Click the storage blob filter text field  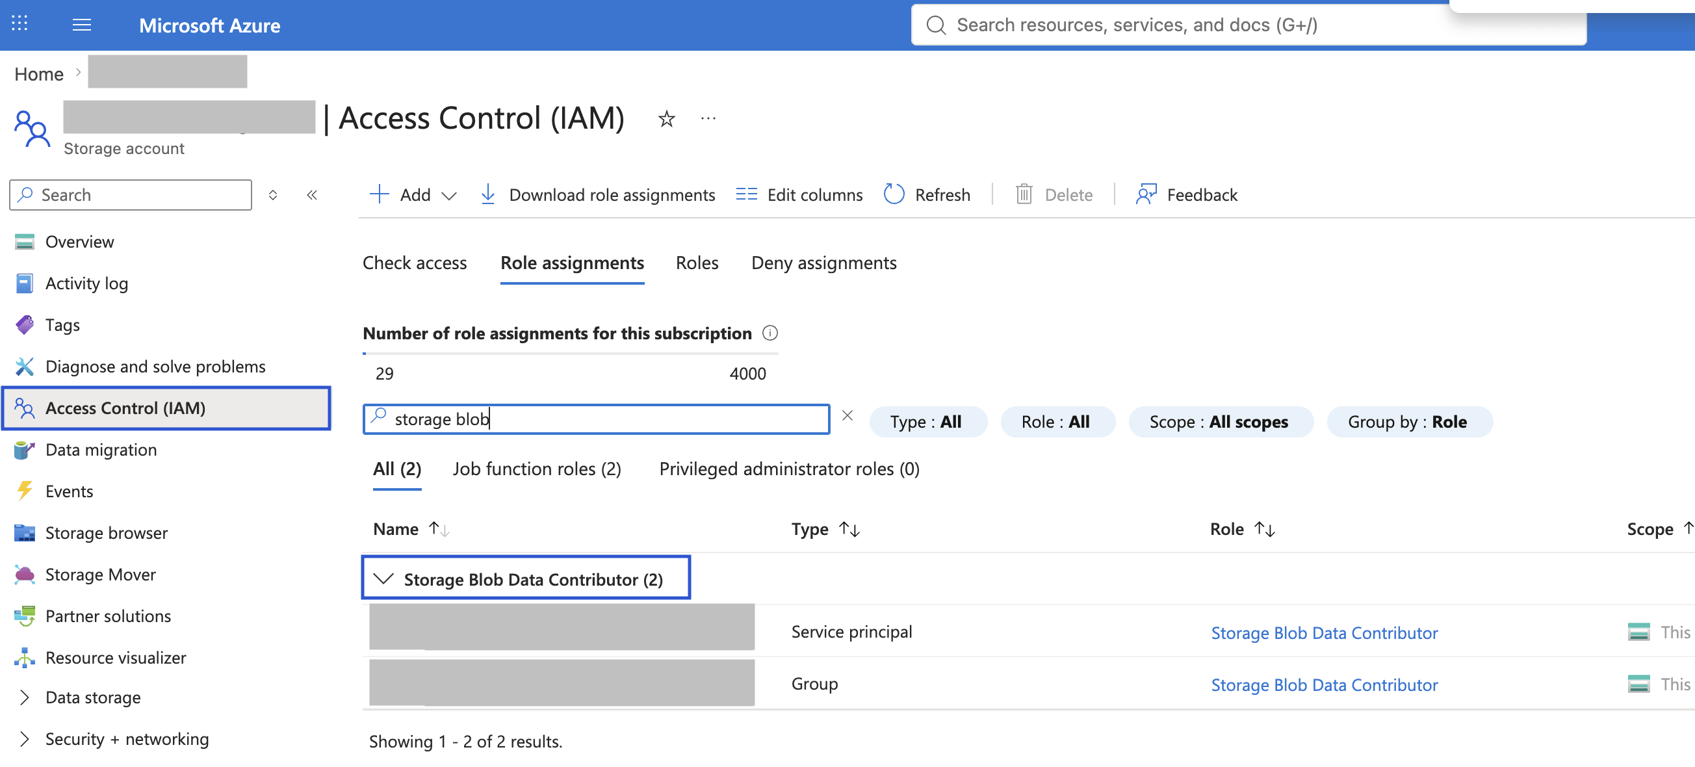596,419
